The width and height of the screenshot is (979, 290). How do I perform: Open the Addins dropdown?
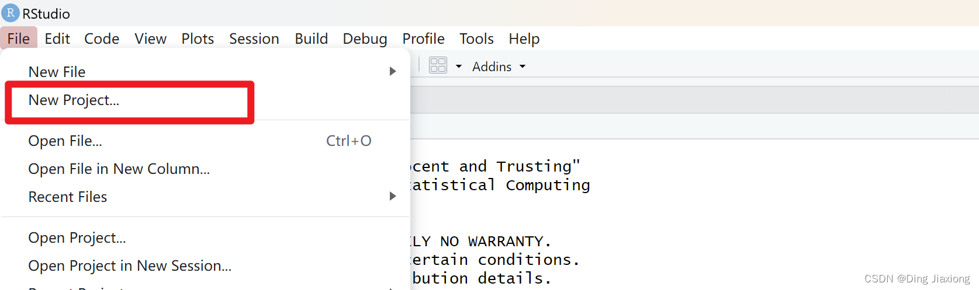point(499,67)
